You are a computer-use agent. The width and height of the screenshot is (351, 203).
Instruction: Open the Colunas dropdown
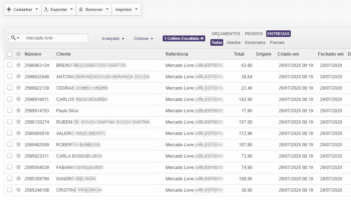[143, 38]
